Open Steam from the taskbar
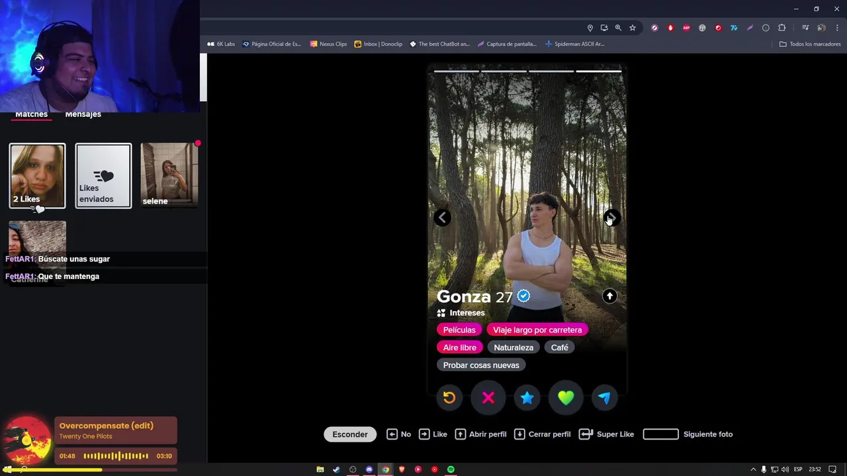 tap(336, 469)
